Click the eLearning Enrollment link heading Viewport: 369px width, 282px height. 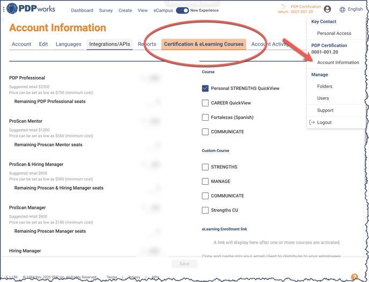coord(225,229)
